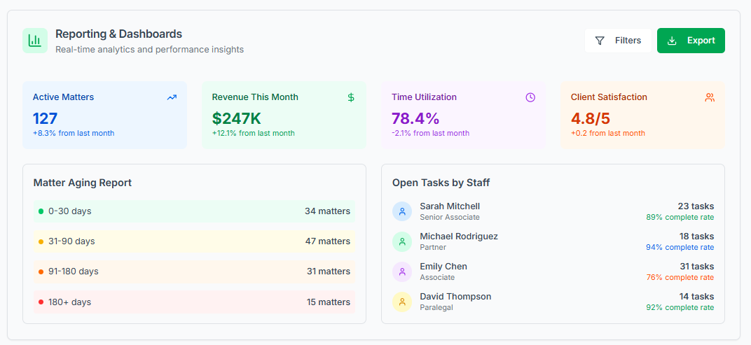Open the Active Matters 127 card
The height and width of the screenshot is (345, 751).
pyautogui.click(x=104, y=115)
